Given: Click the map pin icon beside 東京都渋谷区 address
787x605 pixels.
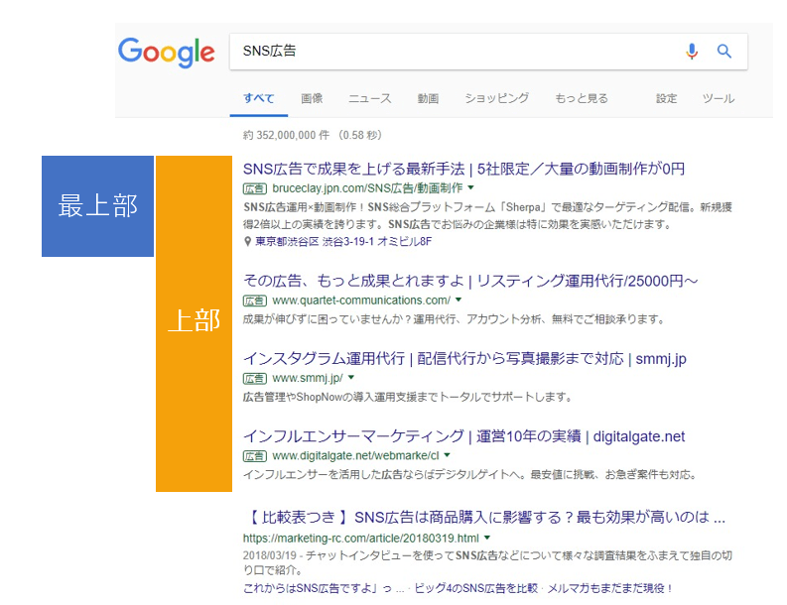Looking at the screenshot, I should pyautogui.click(x=247, y=241).
